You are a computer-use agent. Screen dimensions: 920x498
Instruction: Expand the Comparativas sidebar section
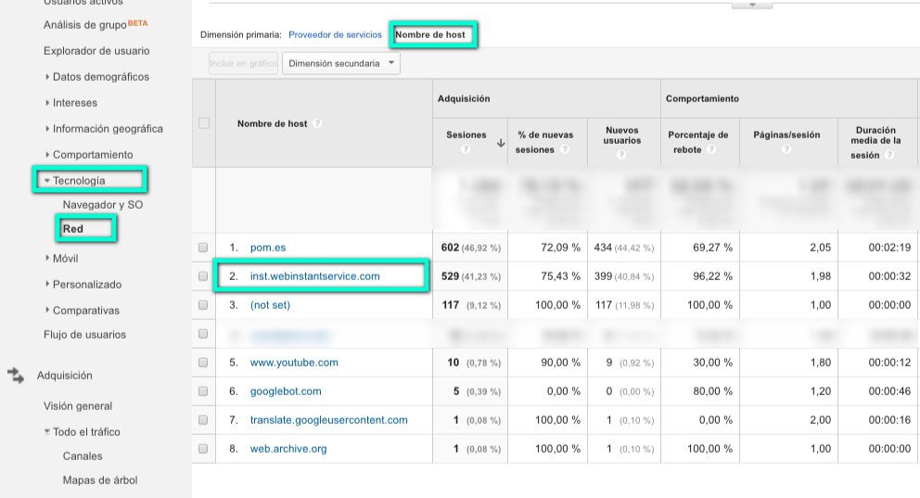(x=82, y=310)
